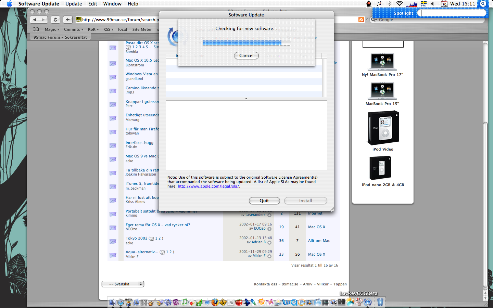Open Safari compass icon in the Dock
The image size is (493, 308).
click(121, 302)
